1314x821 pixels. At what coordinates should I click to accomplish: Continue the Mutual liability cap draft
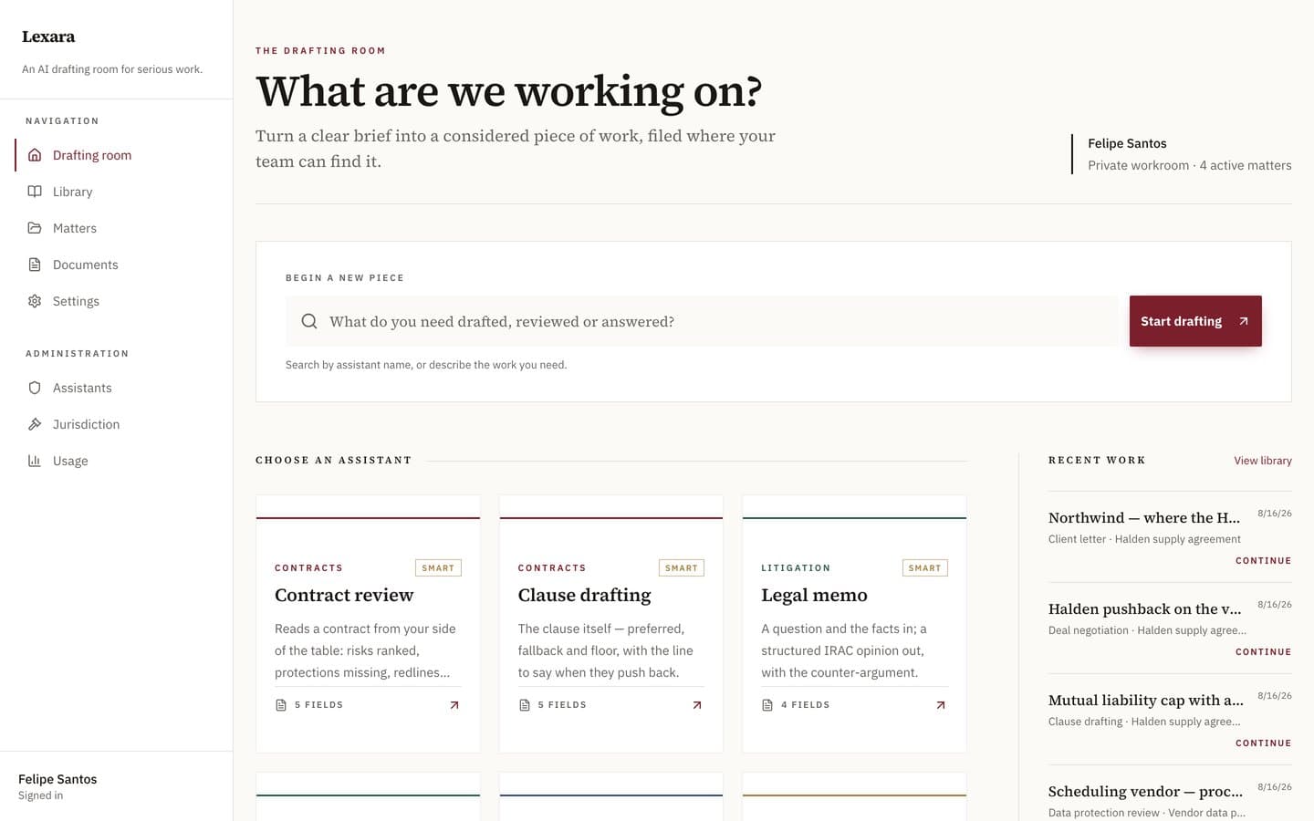pos(1263,743)
